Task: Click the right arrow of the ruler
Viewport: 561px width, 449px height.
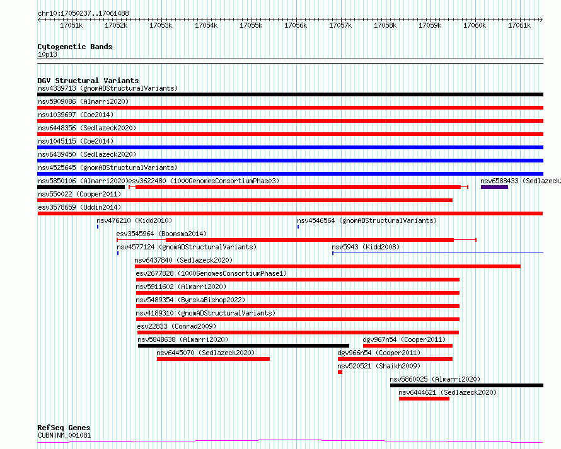Action: [x=541, y=20]
